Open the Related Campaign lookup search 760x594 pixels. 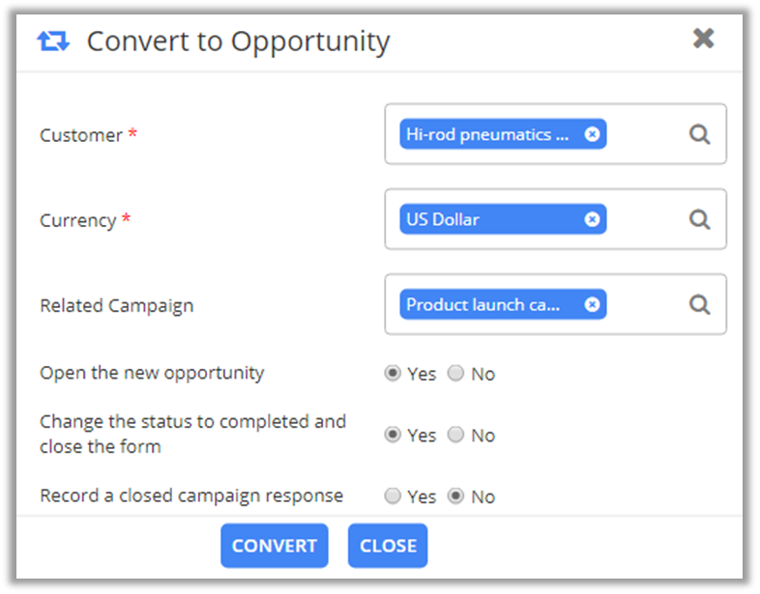click(x=700, y=304)
